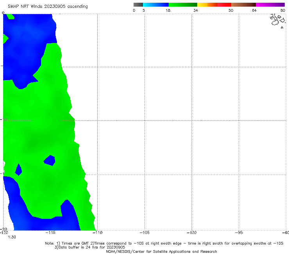Click the latitude label '-10'
289x254 pixels.
[4, 119]
